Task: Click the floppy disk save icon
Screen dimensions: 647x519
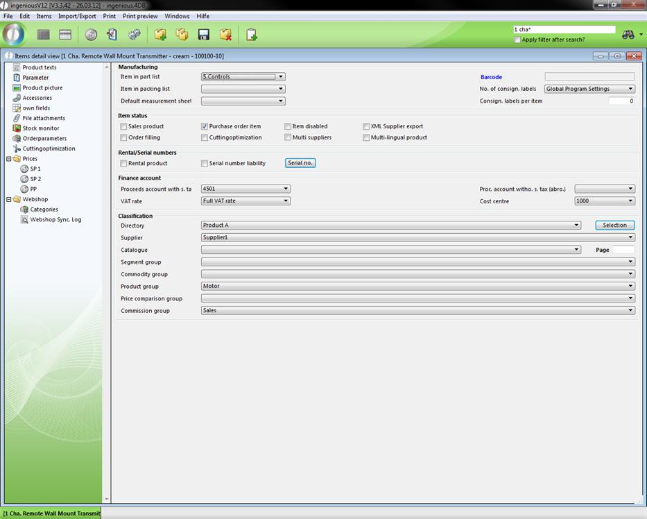Action: point(204,35)
